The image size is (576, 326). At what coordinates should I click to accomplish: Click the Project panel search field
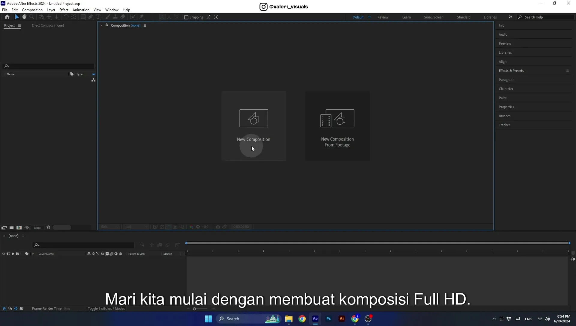click(x=49, y=66)
